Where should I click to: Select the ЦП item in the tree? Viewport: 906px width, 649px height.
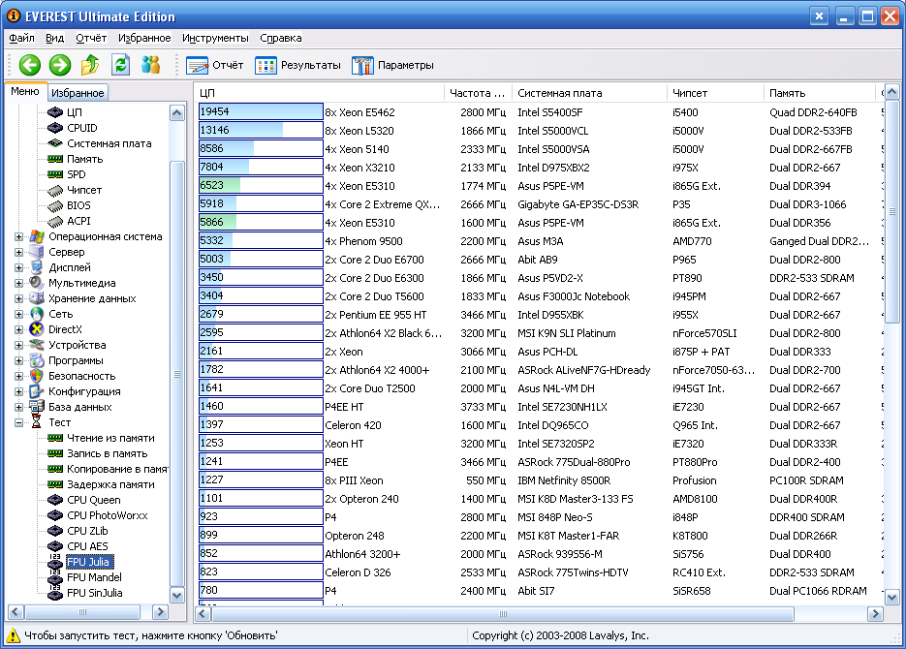75,112
